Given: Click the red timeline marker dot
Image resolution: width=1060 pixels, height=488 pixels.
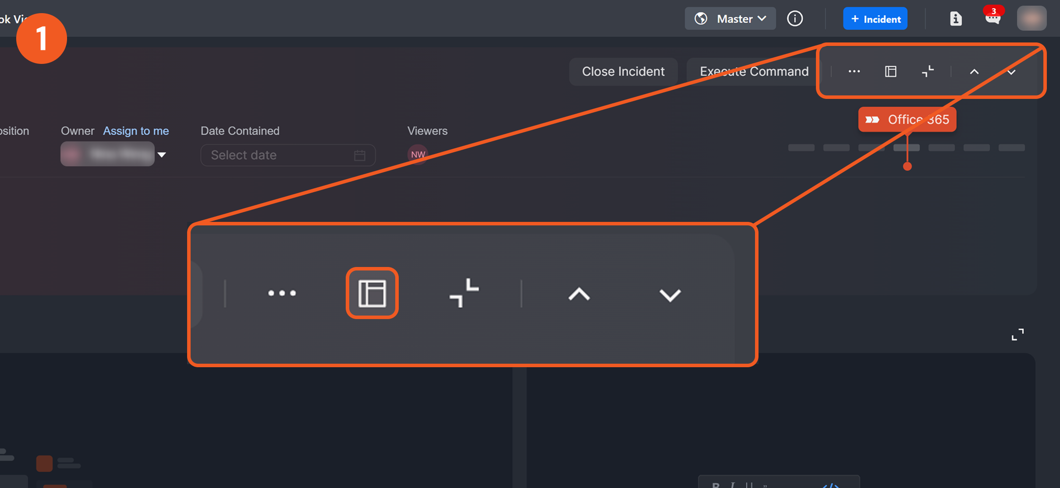Looking at the screenshot, I should click(908, 166).
